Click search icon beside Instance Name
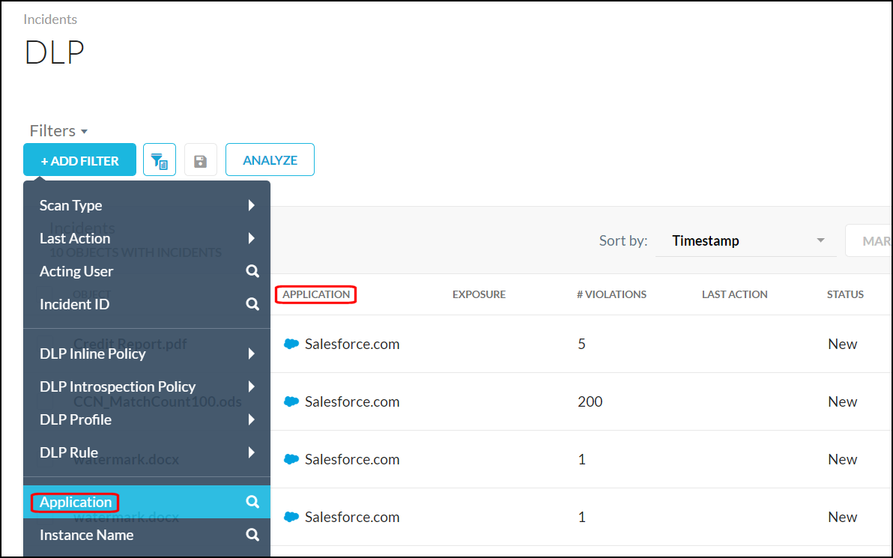 click(252, 535)
